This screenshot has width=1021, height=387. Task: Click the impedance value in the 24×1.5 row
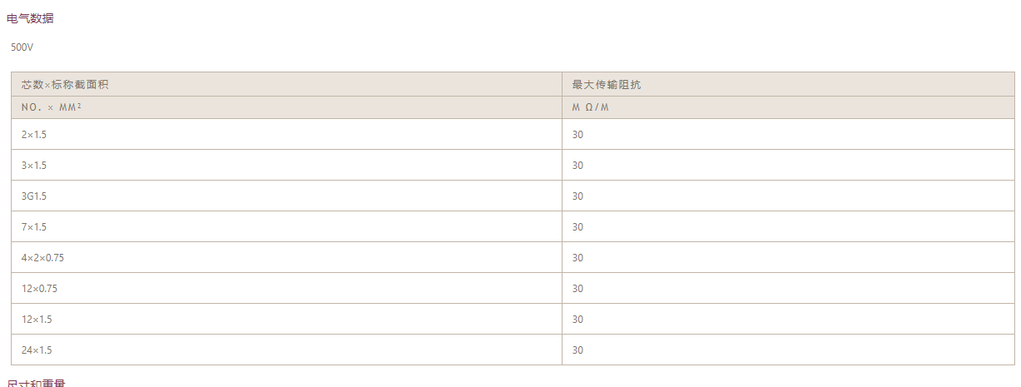click(x=577, y=350)
